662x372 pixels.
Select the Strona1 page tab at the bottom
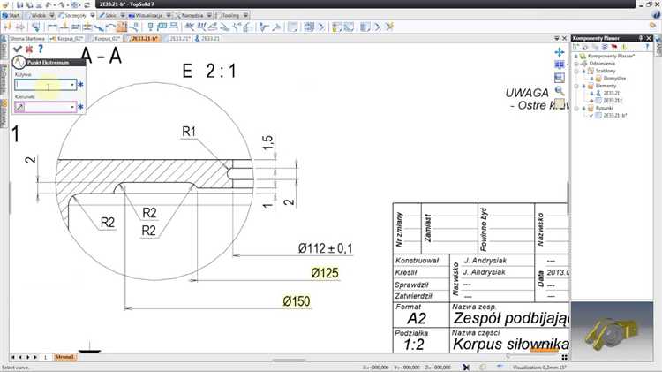[x=64, y=357]
